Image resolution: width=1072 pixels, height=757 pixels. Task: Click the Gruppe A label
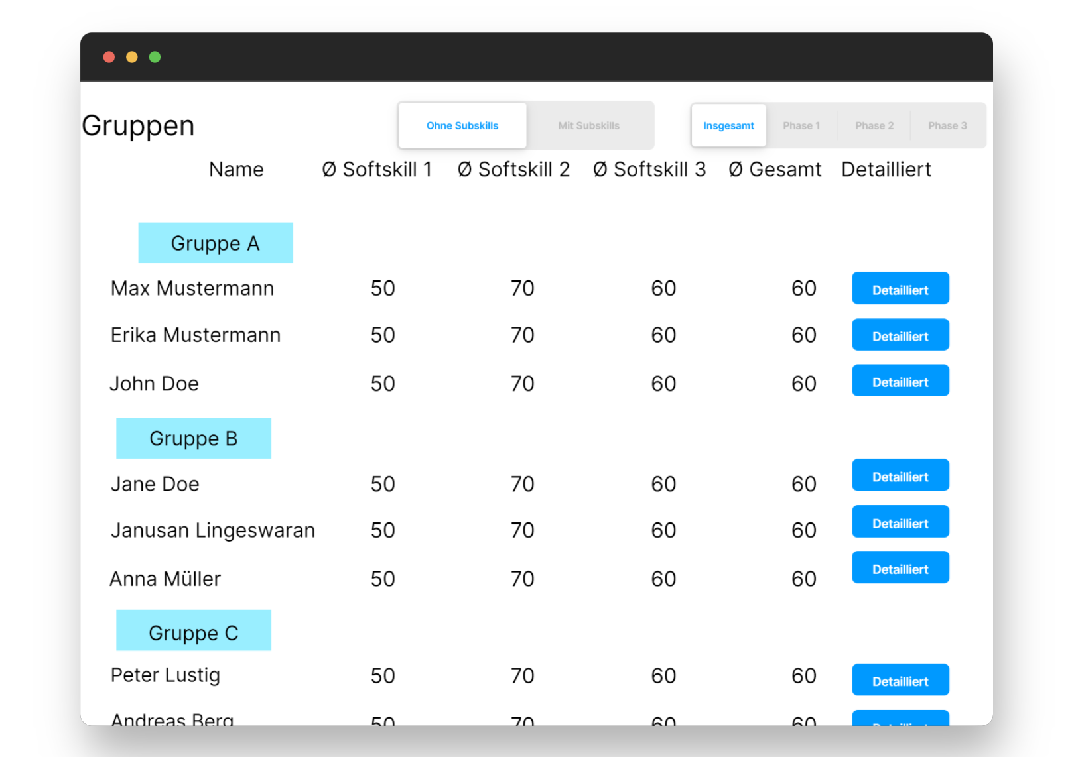216,243
